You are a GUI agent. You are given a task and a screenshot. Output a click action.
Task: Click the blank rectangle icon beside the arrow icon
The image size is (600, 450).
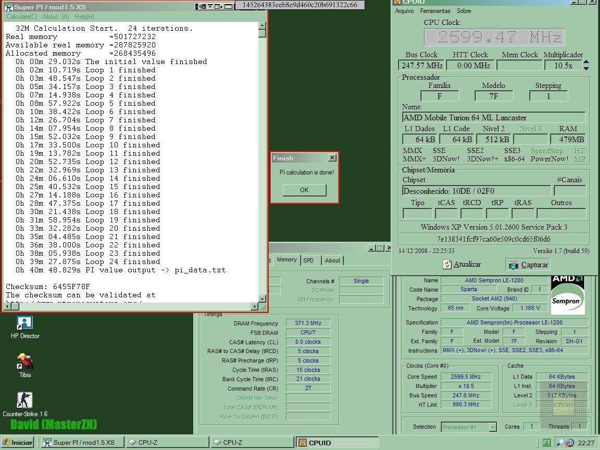point(229,6)
